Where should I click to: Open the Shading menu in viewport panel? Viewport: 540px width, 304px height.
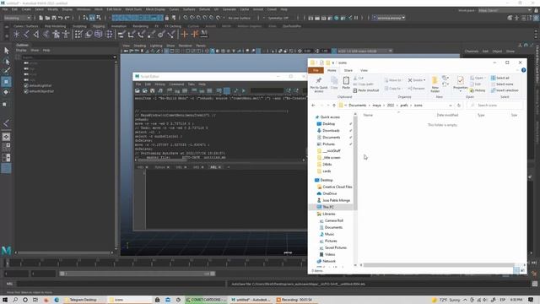coord(140,46)
